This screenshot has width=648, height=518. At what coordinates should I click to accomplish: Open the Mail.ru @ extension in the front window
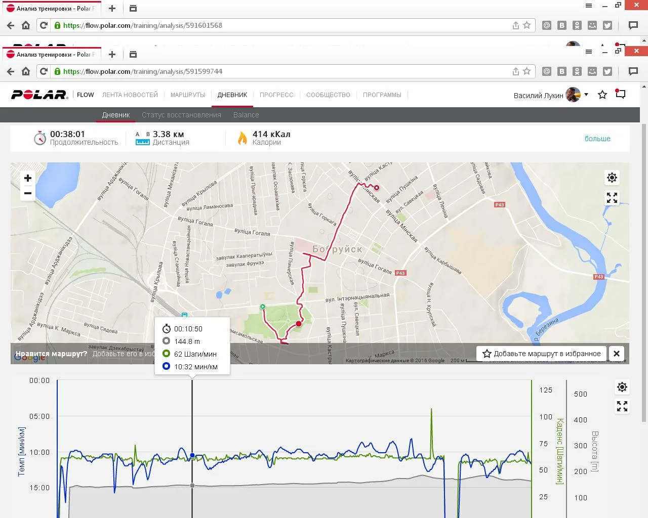click(x=547, y=71)
